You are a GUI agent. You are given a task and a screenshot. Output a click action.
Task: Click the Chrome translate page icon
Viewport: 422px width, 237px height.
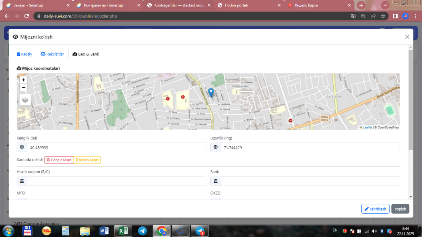353,16
